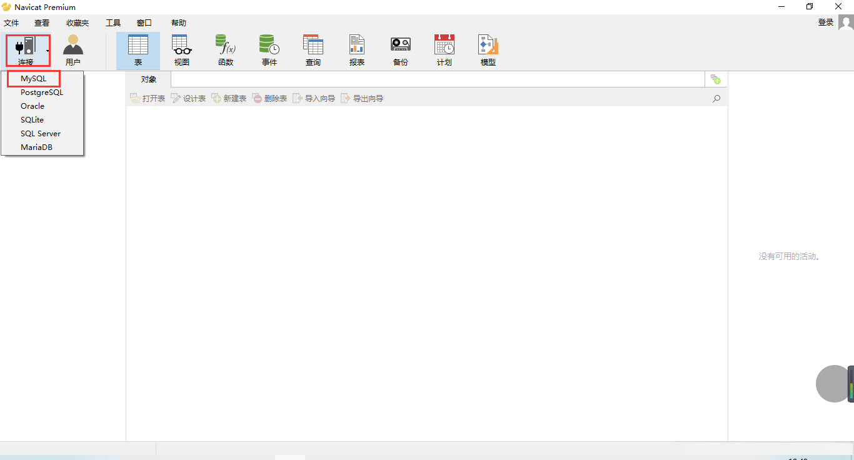Open the Function (函数) toolbar icon

226,50
